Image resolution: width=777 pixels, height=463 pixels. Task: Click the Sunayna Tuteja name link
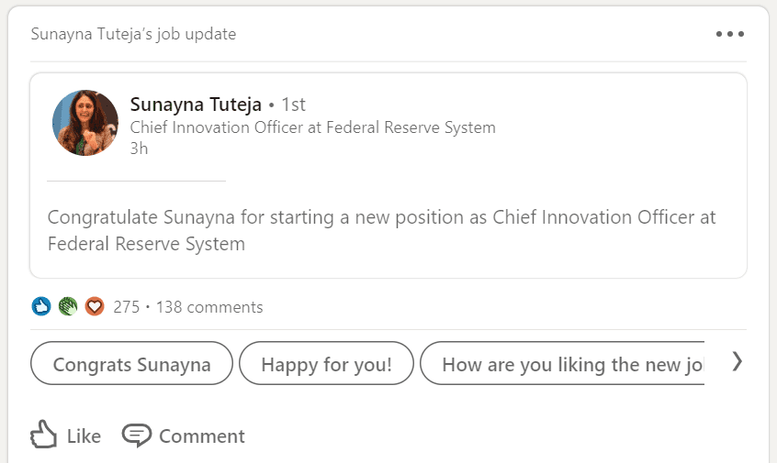196,105
